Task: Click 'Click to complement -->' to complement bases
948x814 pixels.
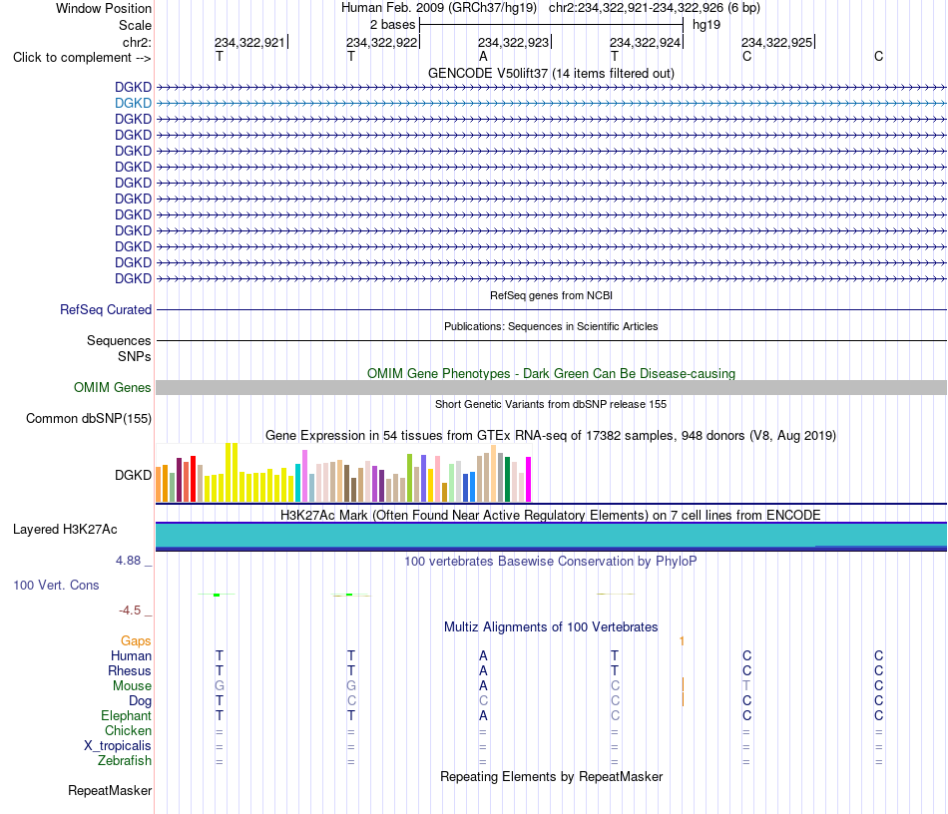Action: point(82,58)
